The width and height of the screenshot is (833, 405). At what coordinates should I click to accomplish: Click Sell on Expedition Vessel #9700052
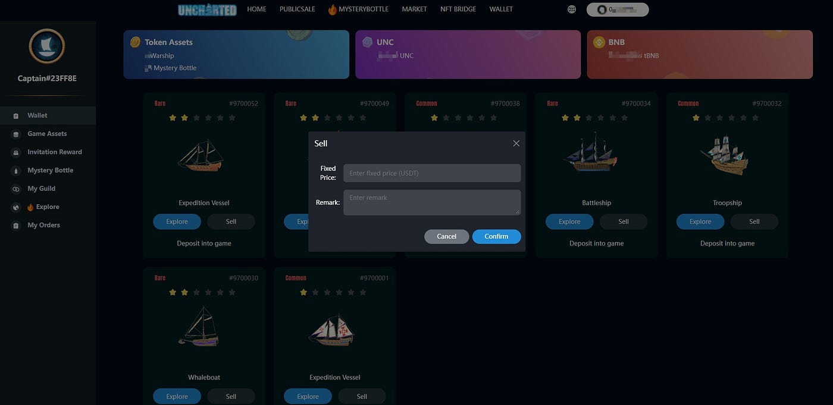(x=231, y=222)
